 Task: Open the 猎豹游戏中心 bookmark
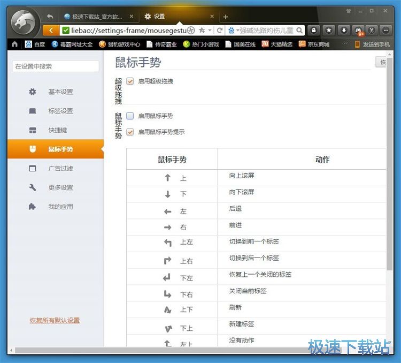[x=119, y=44]
